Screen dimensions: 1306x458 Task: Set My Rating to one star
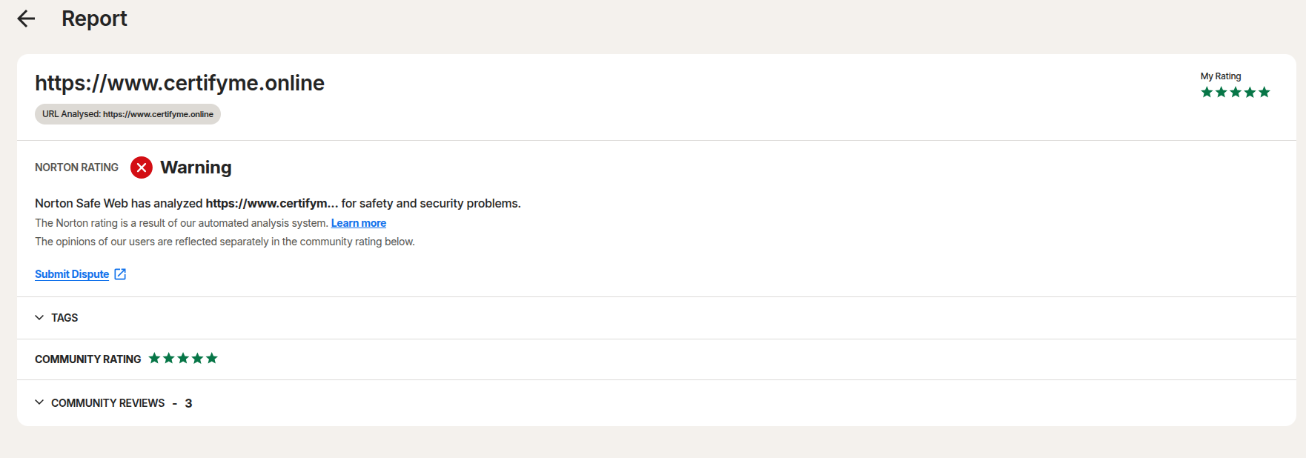click(x=1207, y=92)
